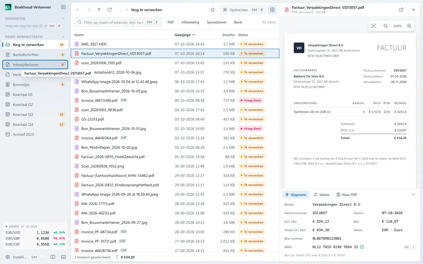423x264 pixels.
Task: Select Factuur_2026-0970_HotelZeezicht.pdf
Action: coord(175,157)
